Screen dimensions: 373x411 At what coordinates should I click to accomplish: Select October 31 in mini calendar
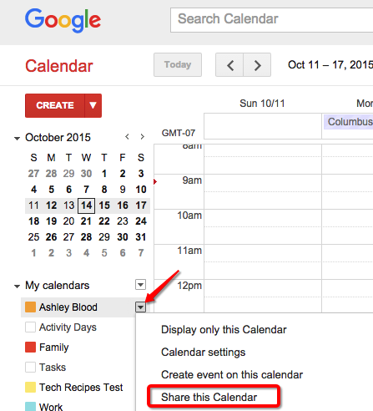click(x=141, y=237)
